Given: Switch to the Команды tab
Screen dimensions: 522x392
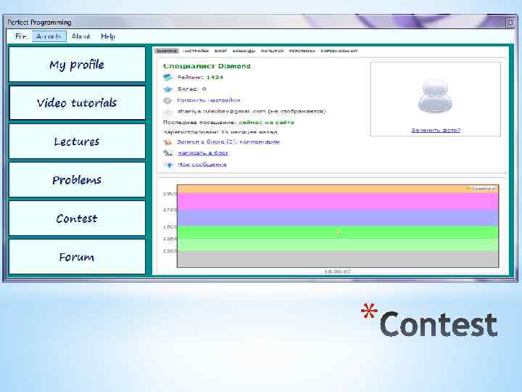Looking at the screenshot, I should click(244, 51).
